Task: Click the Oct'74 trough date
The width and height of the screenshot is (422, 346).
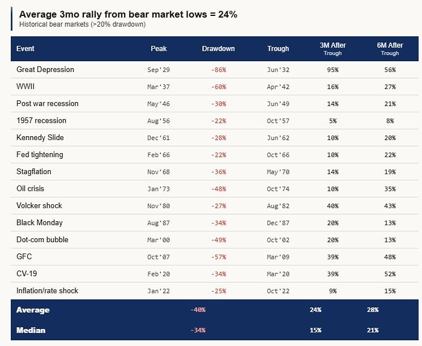Action: (x=278, y=189)
